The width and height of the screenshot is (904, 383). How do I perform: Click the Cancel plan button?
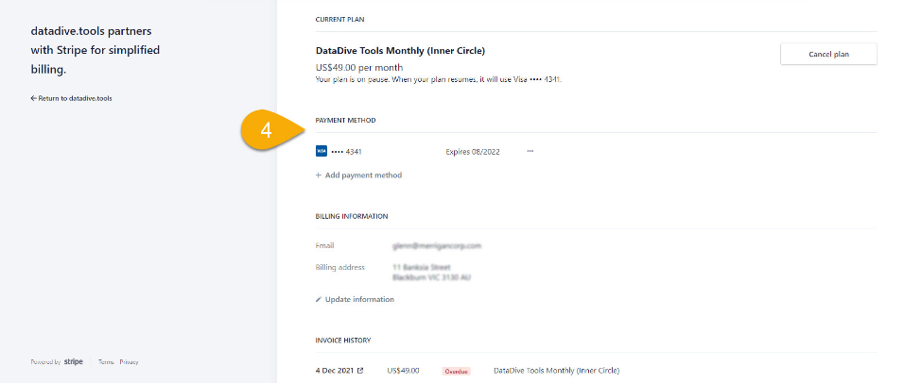coord(828,54)
